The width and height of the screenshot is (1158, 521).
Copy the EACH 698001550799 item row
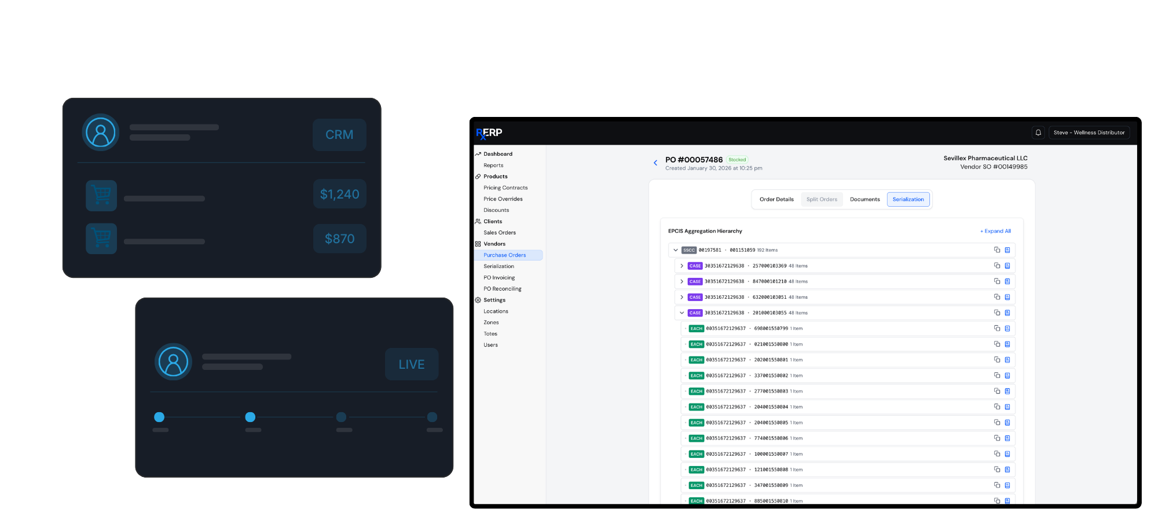[x=997, y=328]
